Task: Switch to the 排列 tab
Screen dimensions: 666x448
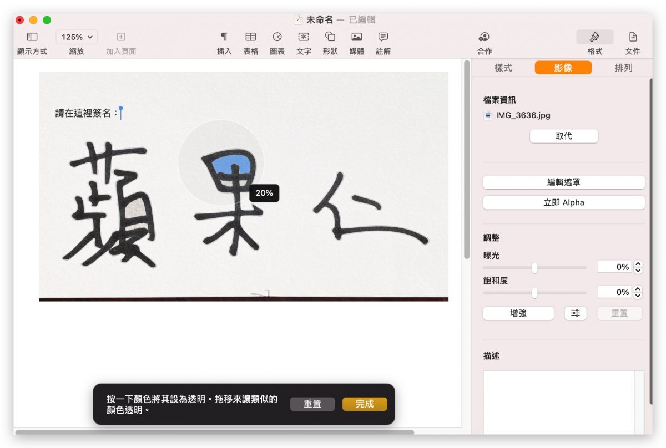Action: click(x=623, y=68)
